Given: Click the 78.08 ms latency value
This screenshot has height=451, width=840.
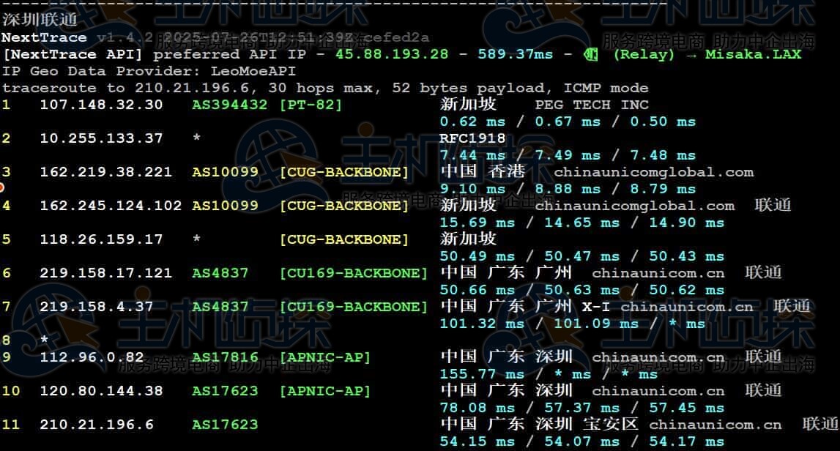Looking at the screenshot, I should pyautogui.click(x=477, y=408).
